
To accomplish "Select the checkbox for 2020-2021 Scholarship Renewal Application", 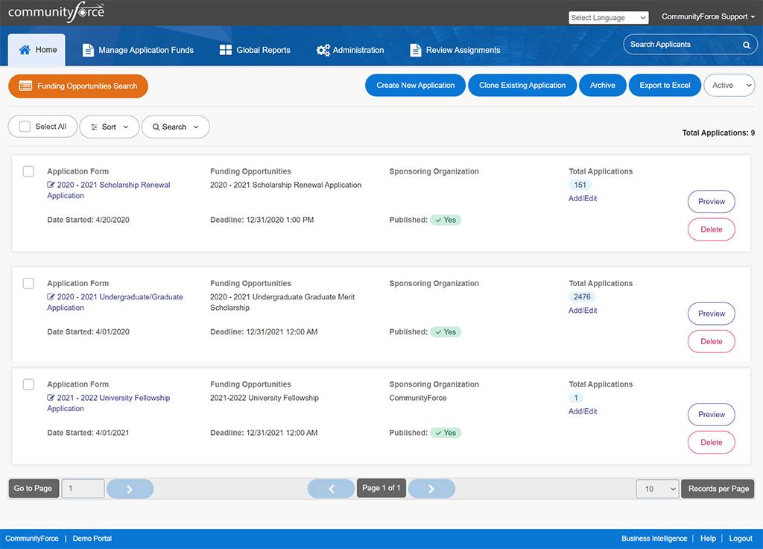I will pos(28,171).
